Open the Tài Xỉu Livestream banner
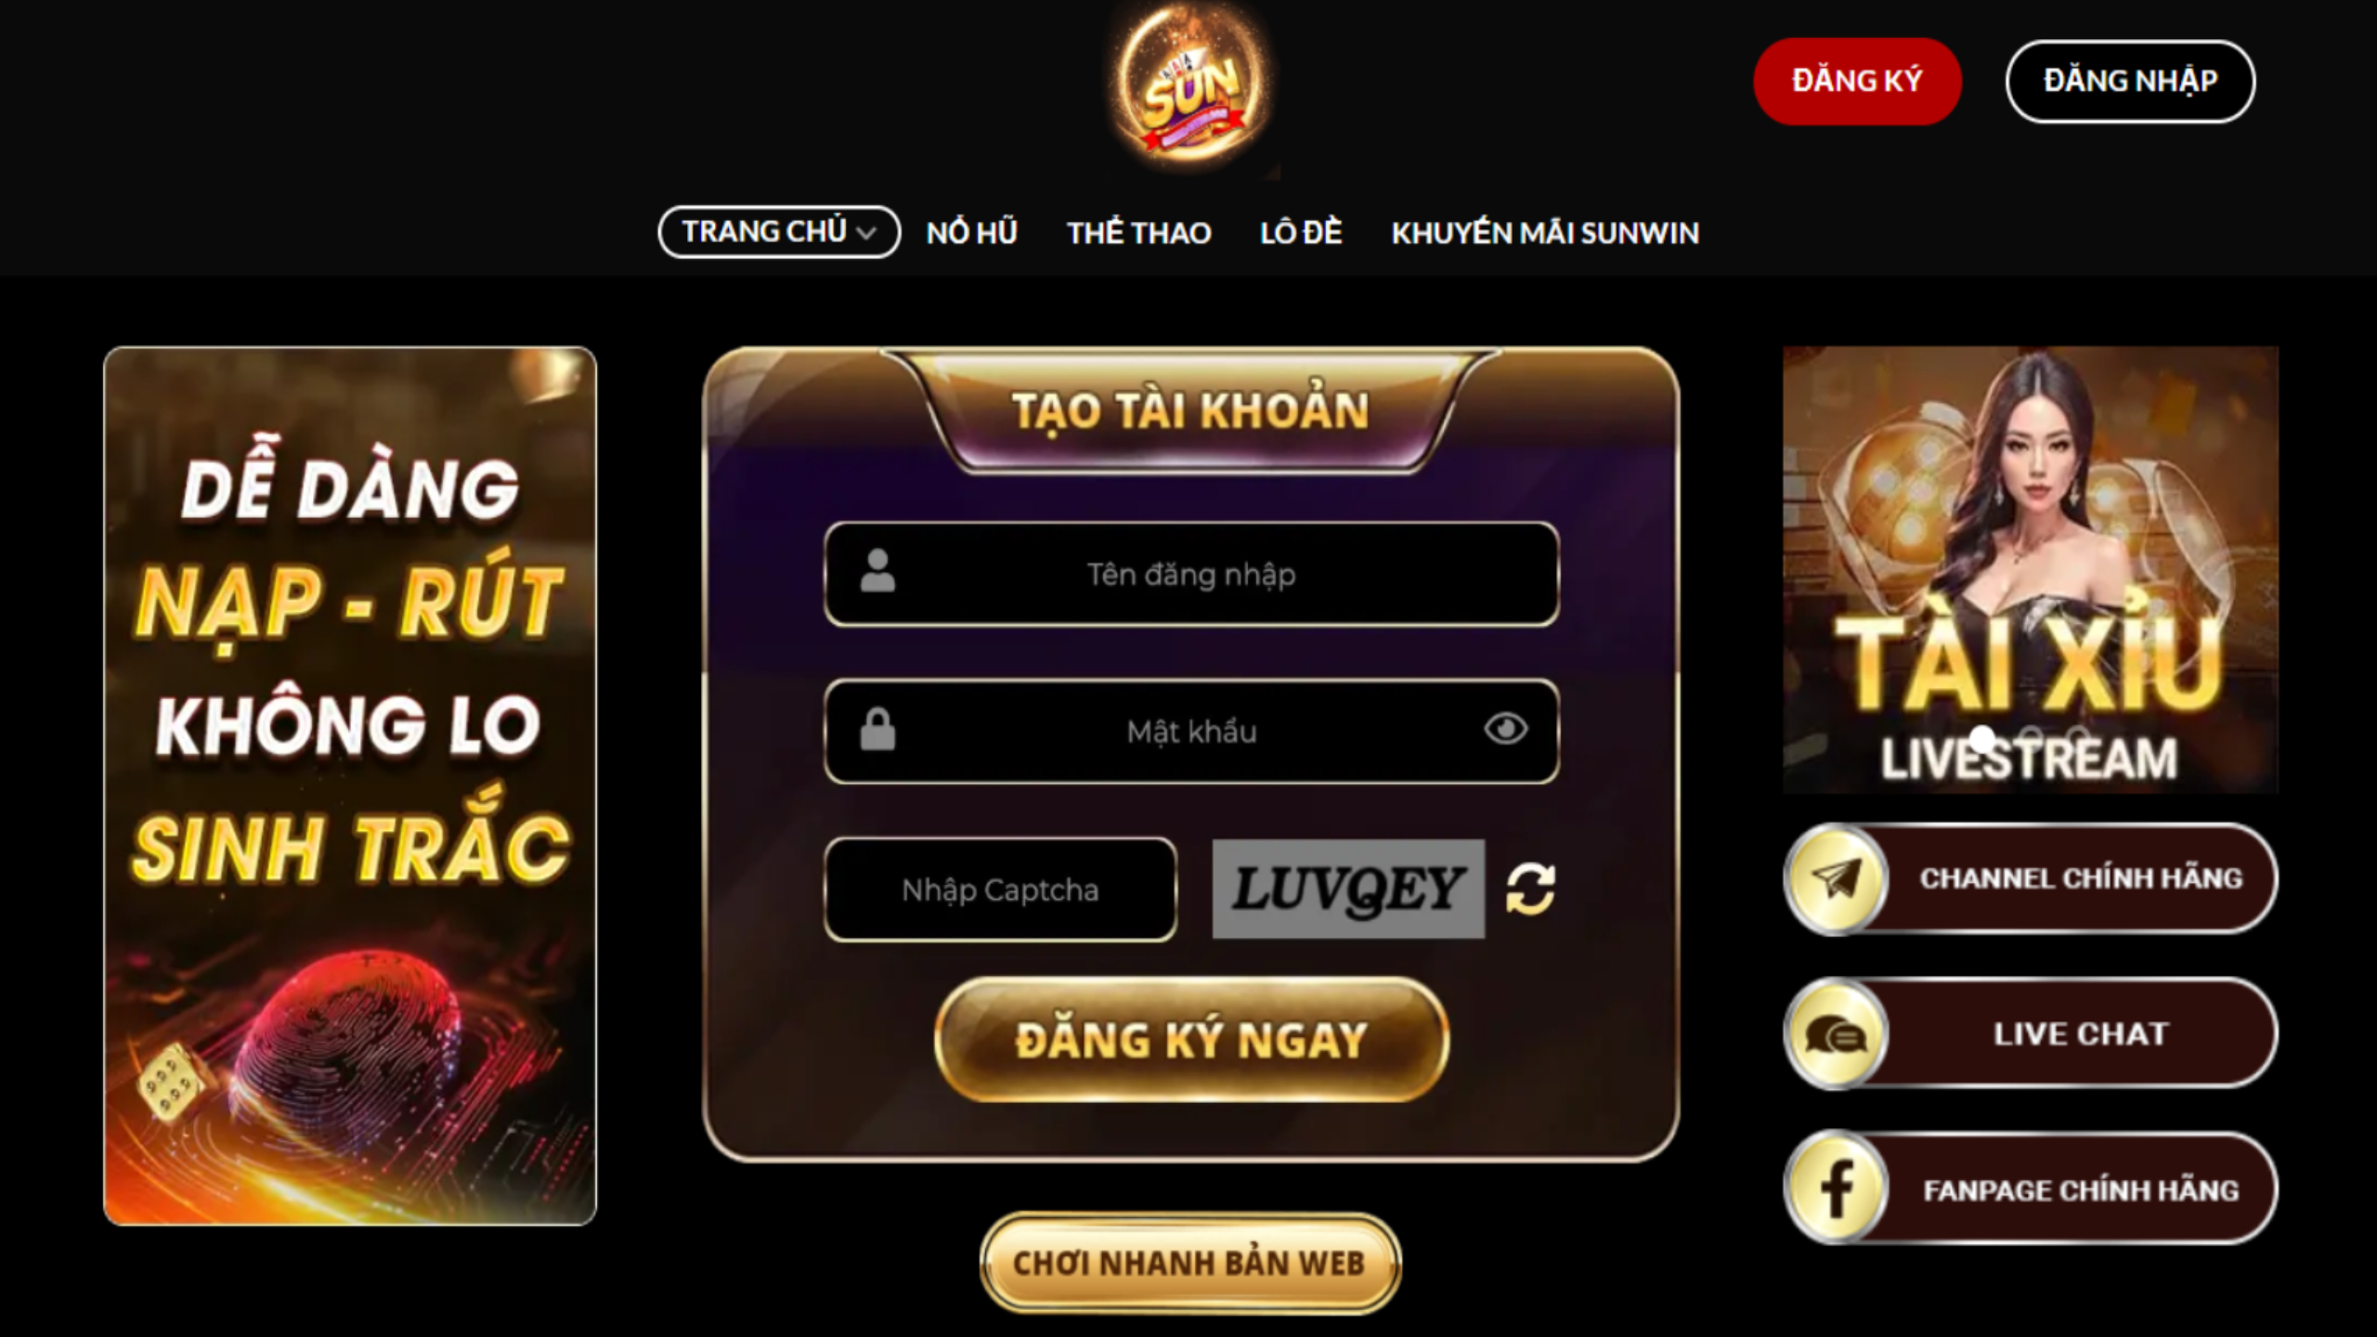The height and width of the screenshot is (1337, 2377). pyautogui.click(x=2031, y=570)
